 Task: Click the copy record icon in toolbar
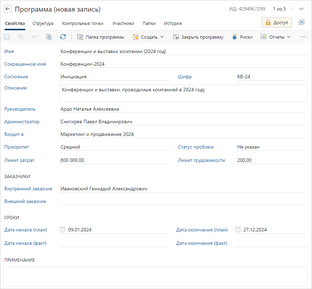tap(49, 37)
